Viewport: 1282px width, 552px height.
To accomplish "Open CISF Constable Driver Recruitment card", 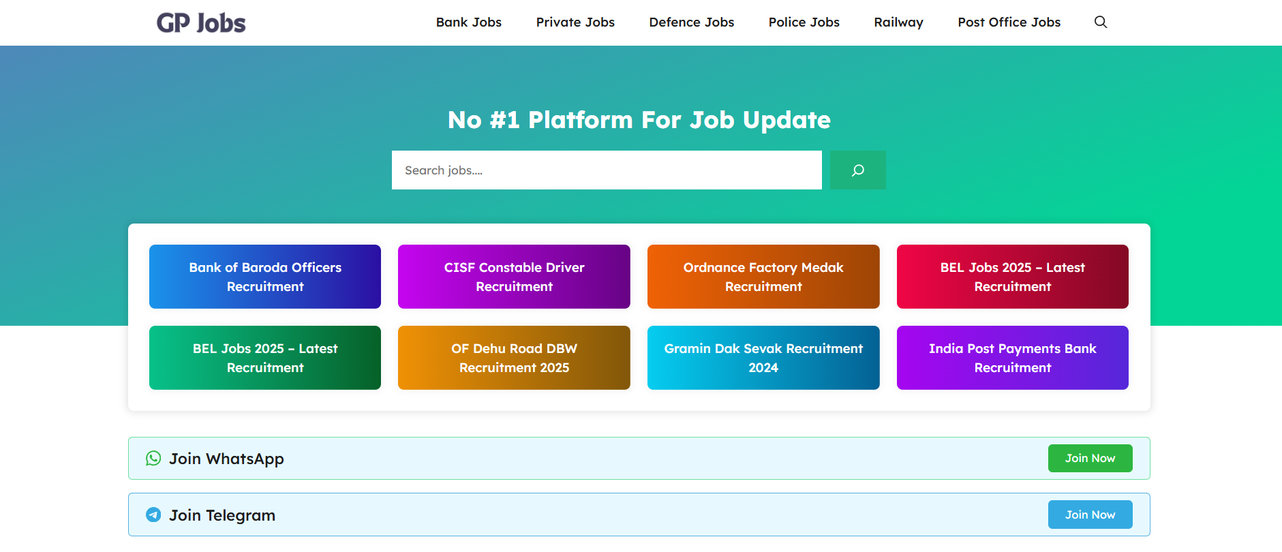I will click(x=514, y=277).
